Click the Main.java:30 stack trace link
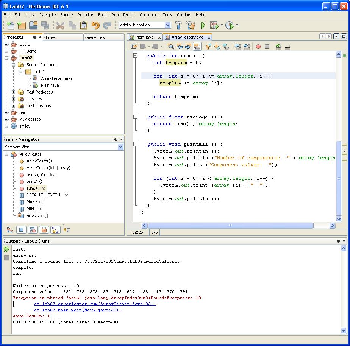The width and height of the screenshot is (350, 346). tap(78, 310)
